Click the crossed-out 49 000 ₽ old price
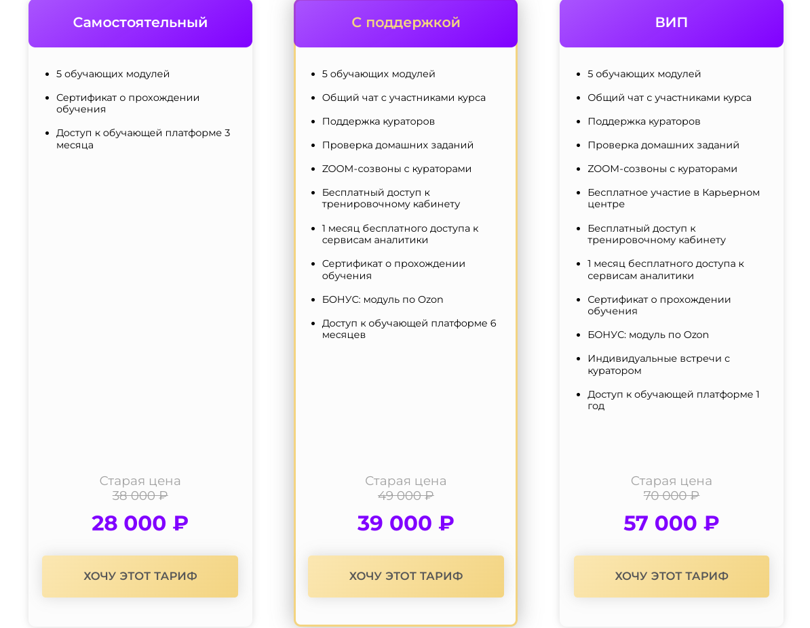 click(406, 496)
